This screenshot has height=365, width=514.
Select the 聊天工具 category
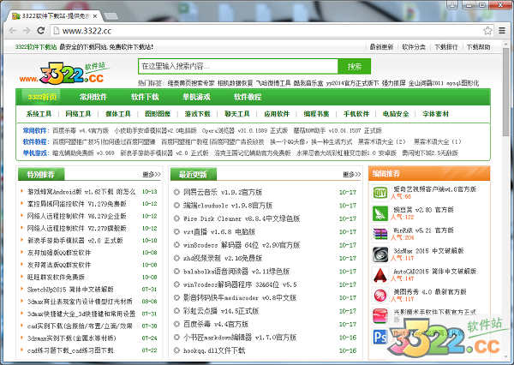236,113
